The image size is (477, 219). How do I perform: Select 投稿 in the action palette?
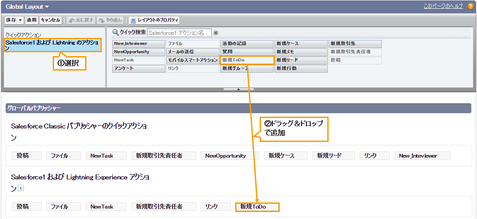click(x=355, y=60)
